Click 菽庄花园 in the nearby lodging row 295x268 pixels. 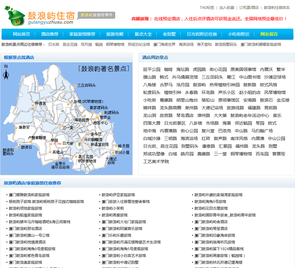point(70,44)
